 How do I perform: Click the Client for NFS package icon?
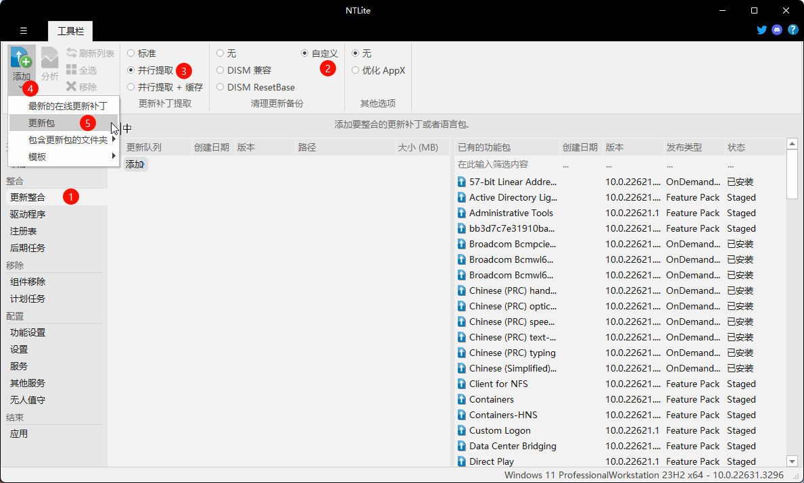point(461,384)
